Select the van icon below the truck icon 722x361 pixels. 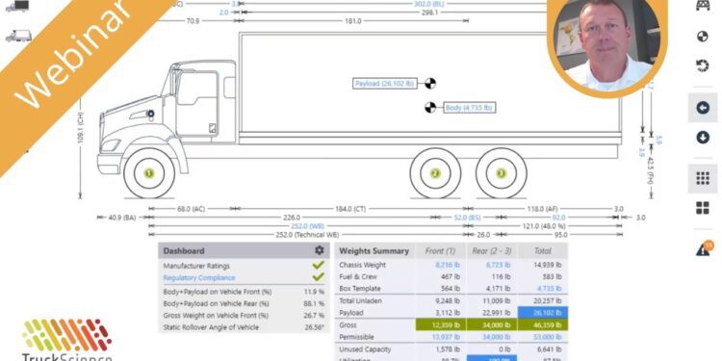[18, 36]
